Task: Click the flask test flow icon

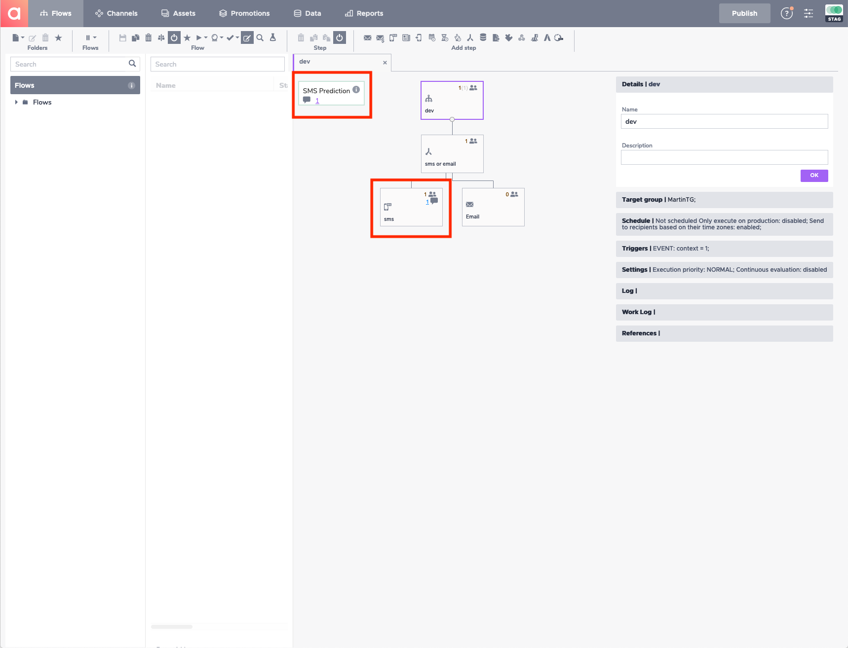Action: pos(273,37)
